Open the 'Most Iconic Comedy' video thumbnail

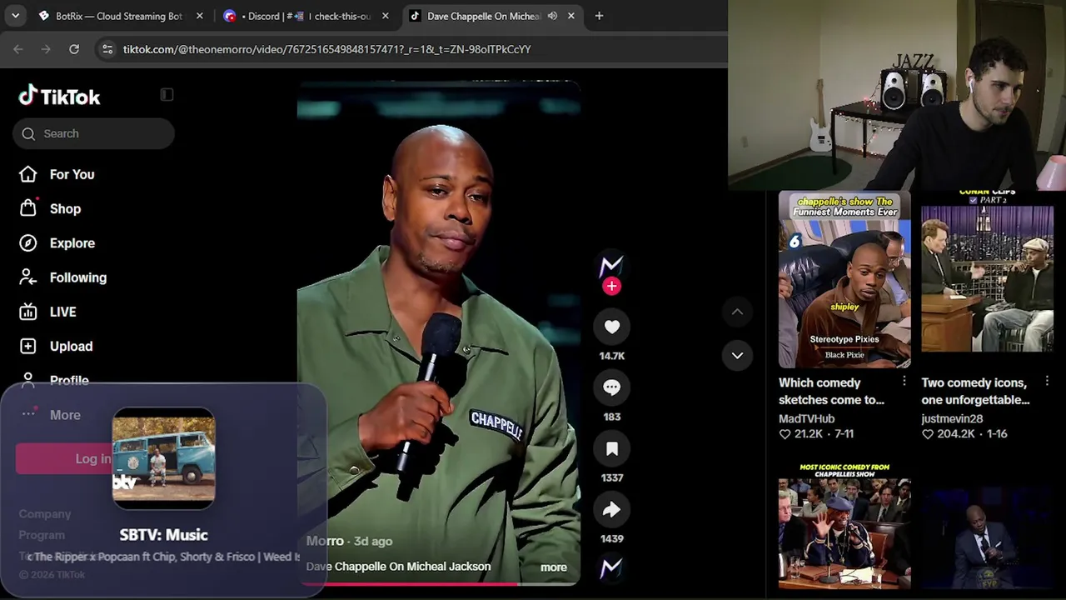coord(844,526)
